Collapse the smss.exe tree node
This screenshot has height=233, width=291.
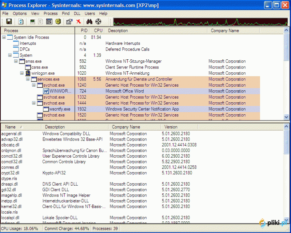click(16, 61)
